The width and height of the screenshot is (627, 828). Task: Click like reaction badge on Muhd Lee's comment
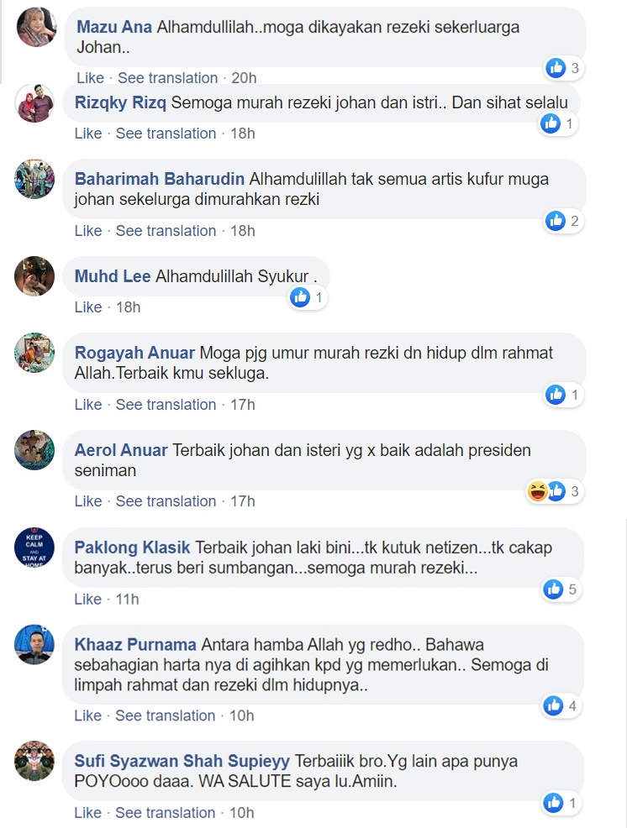click(x=300, y=297)
